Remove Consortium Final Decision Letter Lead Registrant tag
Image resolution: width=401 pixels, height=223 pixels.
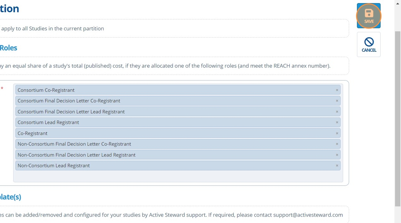pos(337,112)
